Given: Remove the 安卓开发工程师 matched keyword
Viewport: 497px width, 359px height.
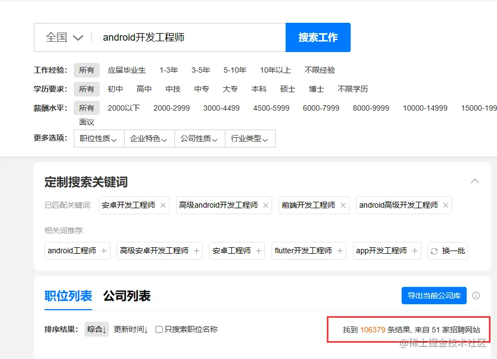Looking at the screenshot, I should point(163,206).
